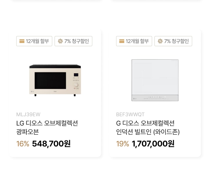
Task: Click model number MLJ39EW
Action: [28, 114]
